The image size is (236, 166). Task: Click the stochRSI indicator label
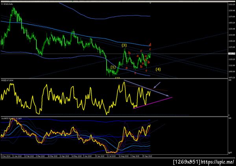(x=11, y=118)
